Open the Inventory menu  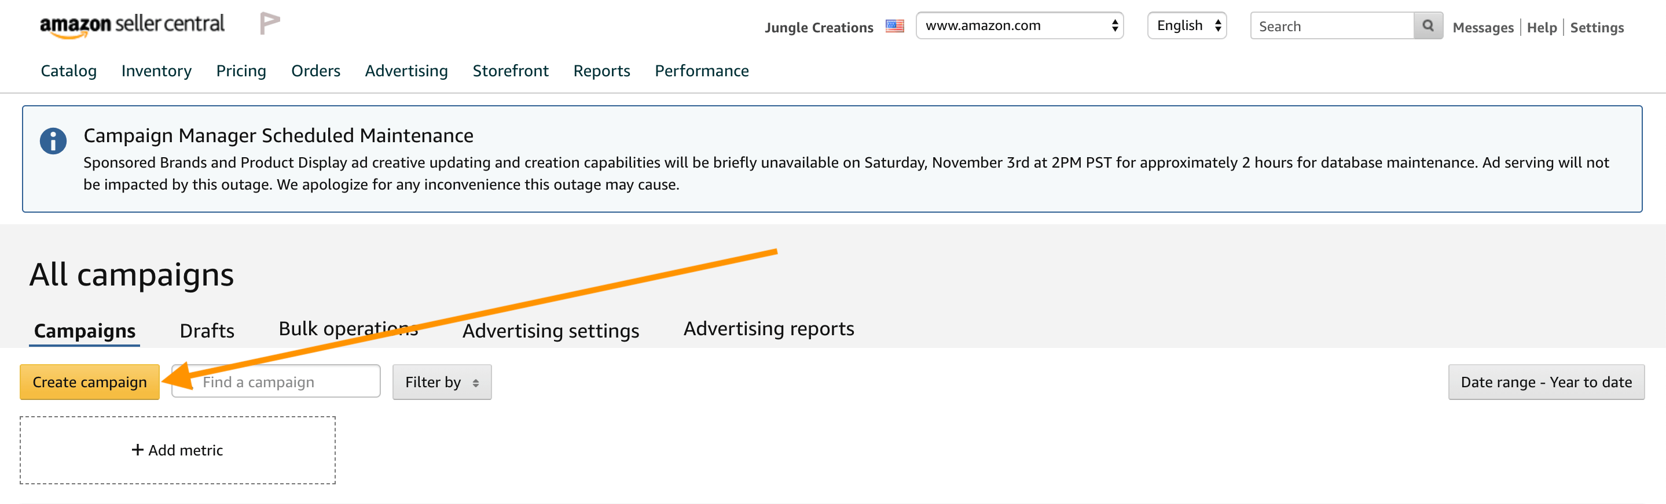(156, 71)
